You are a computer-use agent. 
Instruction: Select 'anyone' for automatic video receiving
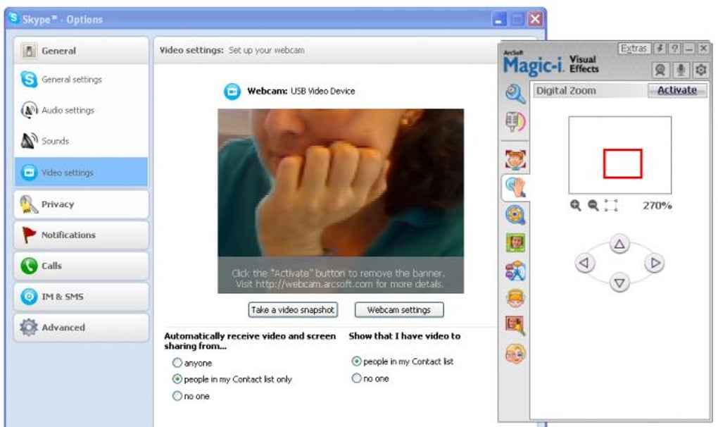pos(177,363)
